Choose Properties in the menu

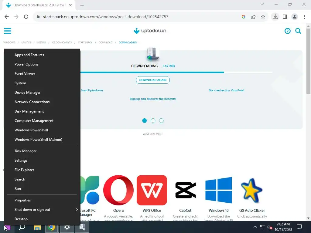(42, 200)
